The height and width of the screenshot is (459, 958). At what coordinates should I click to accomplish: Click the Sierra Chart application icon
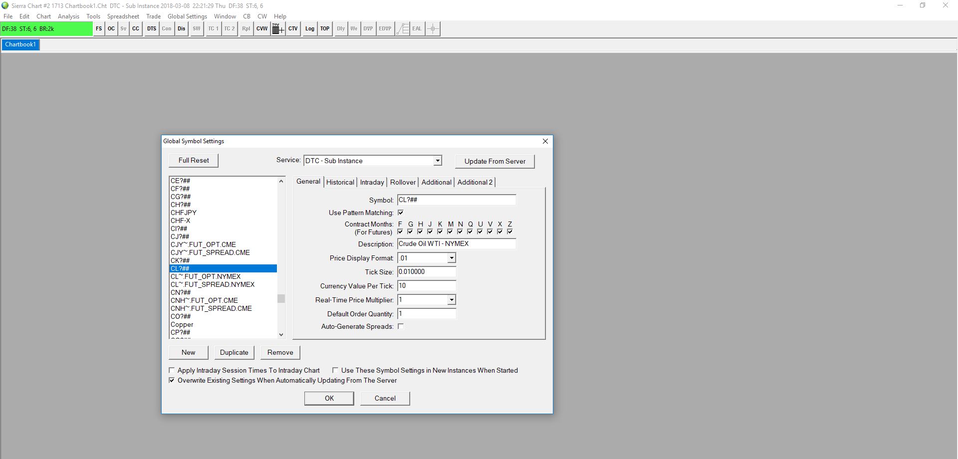[x=5, y=5]
